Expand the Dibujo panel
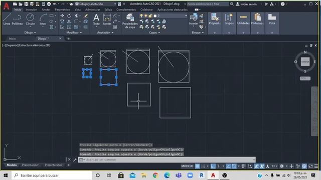The height and width of the screenshot is (180, 321). (30, 32)
